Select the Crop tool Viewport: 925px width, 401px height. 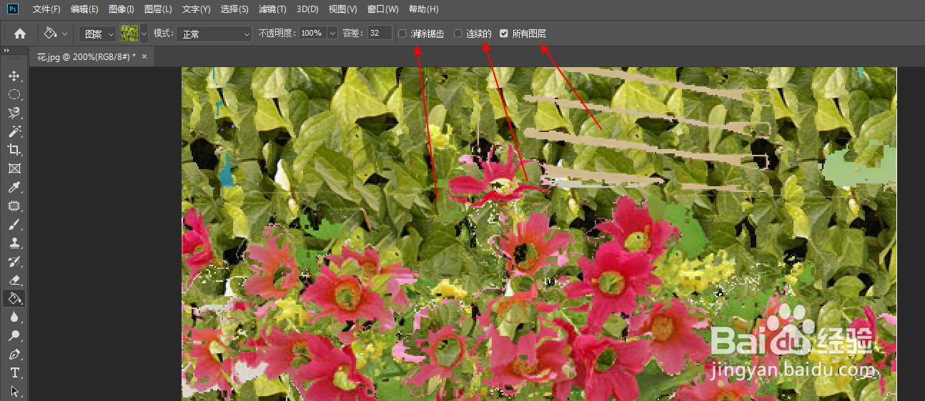(x=14, y=150)
